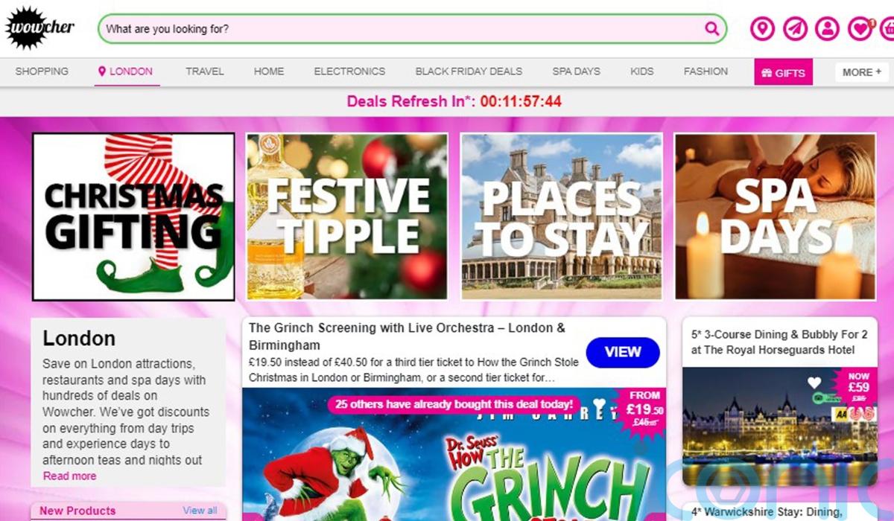Click the pink Gifts button
This screenshot has width=894, height=521.
pyautogui.click(x=783, y=72)
